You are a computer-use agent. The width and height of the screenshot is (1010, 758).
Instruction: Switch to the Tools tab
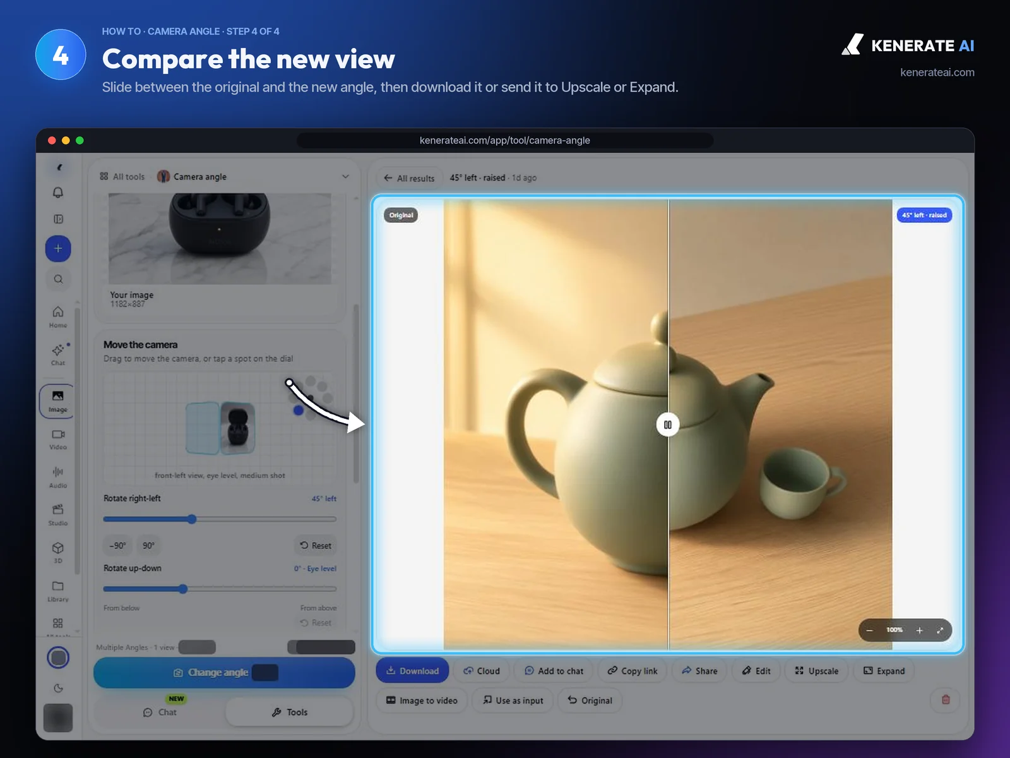(x=289, y=713)
